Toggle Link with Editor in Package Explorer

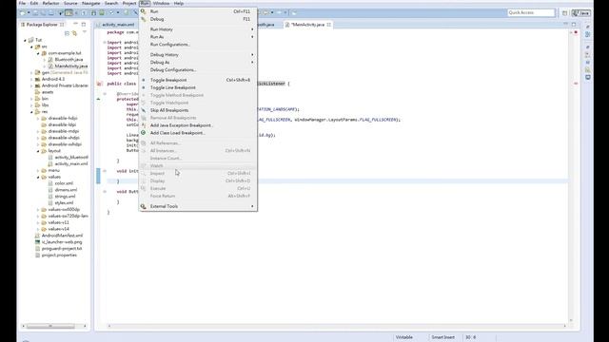coord(74,33)
